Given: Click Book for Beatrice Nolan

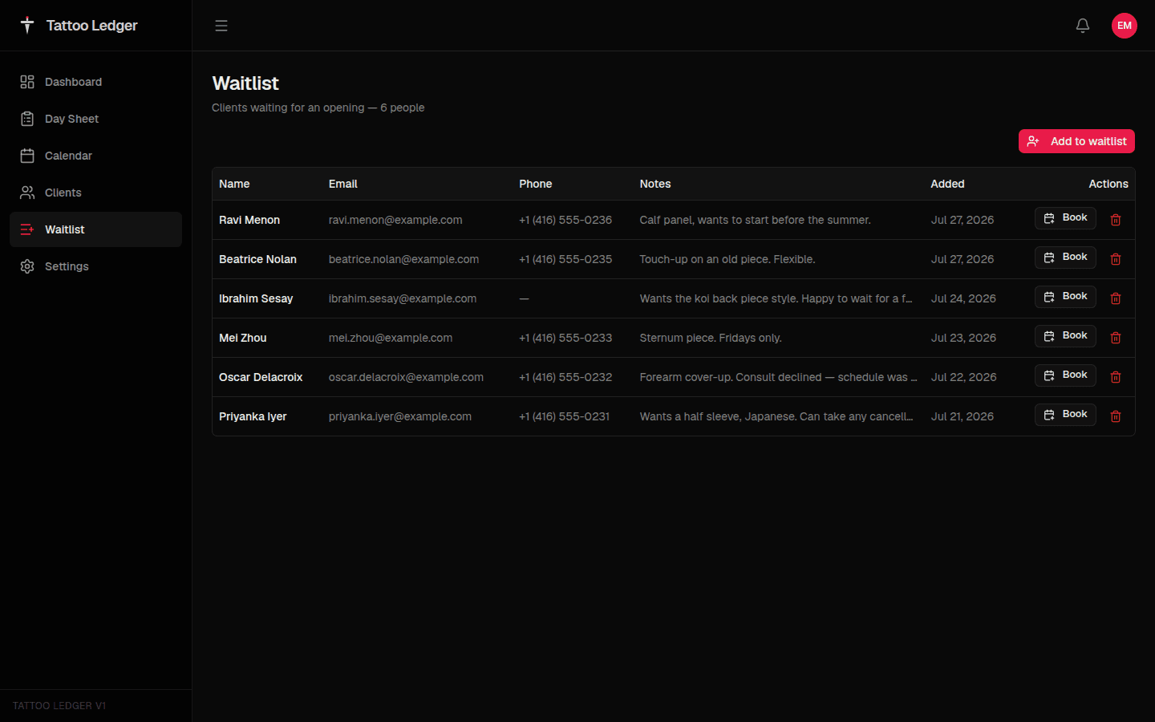Looking at the screenshot, I should (1065, 258).
